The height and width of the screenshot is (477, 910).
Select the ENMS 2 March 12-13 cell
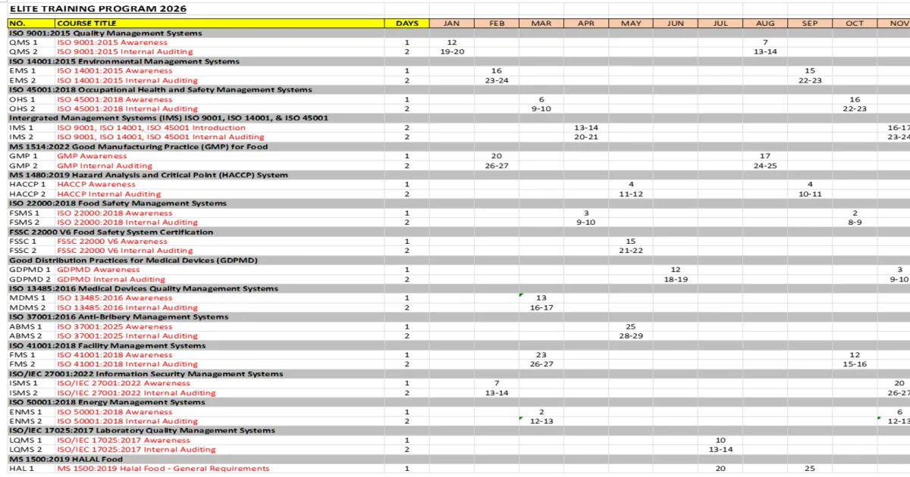pyautogui.click(x=541, y=421)
